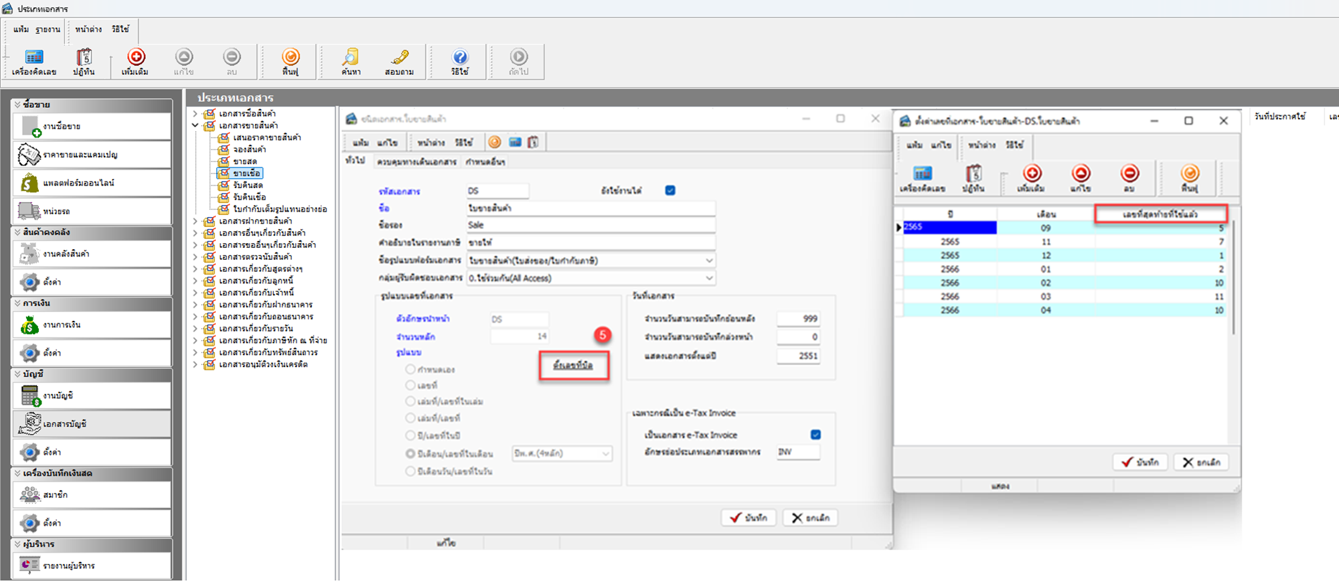1339x582 pixels.
Task: Open the responsible group All Access dropdown
Action: (709, 278)
